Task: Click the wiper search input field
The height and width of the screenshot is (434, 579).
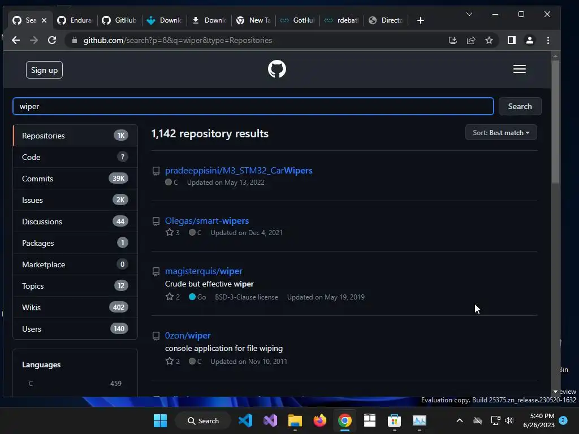Action: click(x=253, y=106)
